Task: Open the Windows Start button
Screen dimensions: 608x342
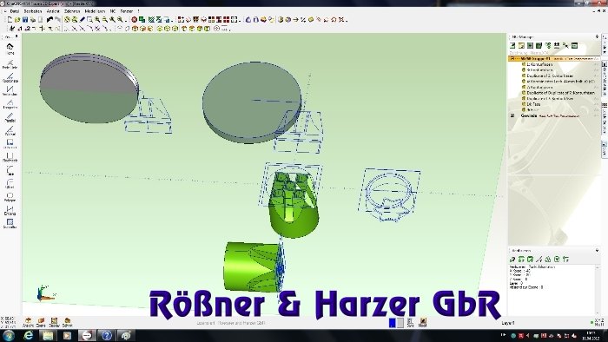Action: pyautogui.click(x=9, y=335)
